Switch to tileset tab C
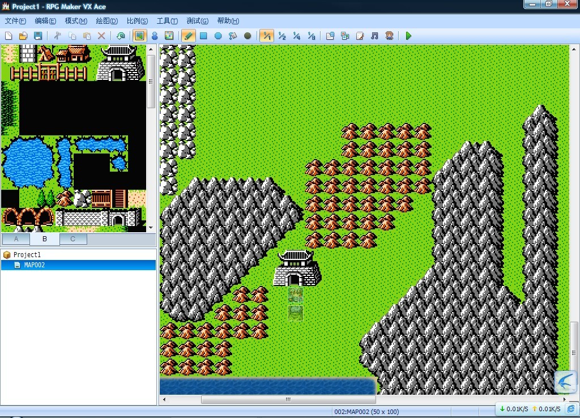The height and width of the screenshot is (418, 580). tap(73, 239)
